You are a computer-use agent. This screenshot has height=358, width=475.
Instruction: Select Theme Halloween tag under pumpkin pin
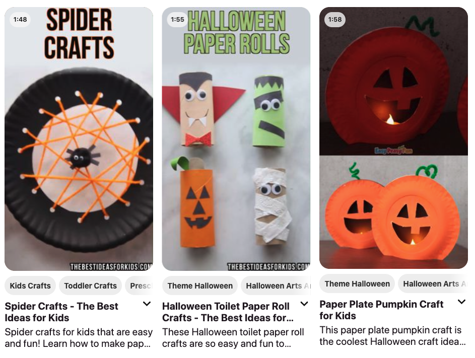coord(357,284)
